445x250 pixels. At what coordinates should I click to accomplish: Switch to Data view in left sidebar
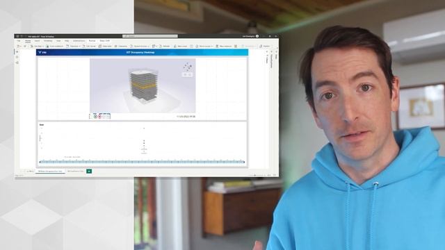coord(17,57)
